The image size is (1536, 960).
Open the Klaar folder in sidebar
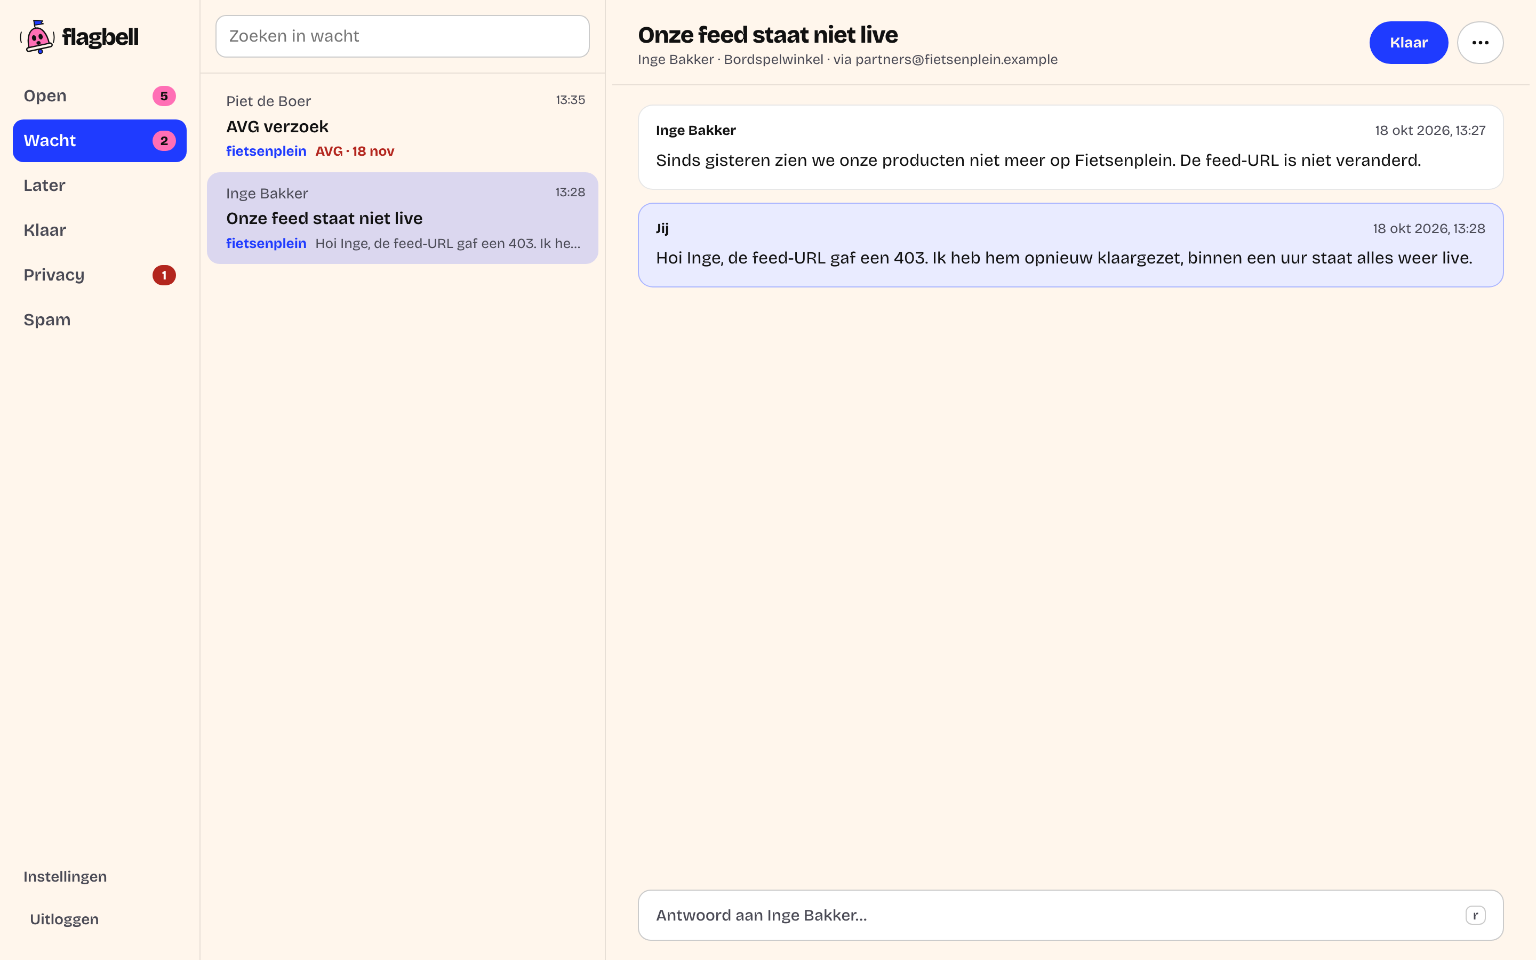pos(100,230)
